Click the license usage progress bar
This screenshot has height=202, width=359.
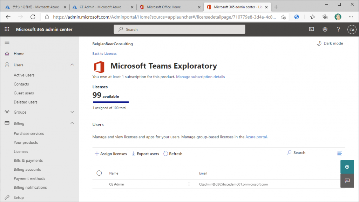tap(111, 102)
